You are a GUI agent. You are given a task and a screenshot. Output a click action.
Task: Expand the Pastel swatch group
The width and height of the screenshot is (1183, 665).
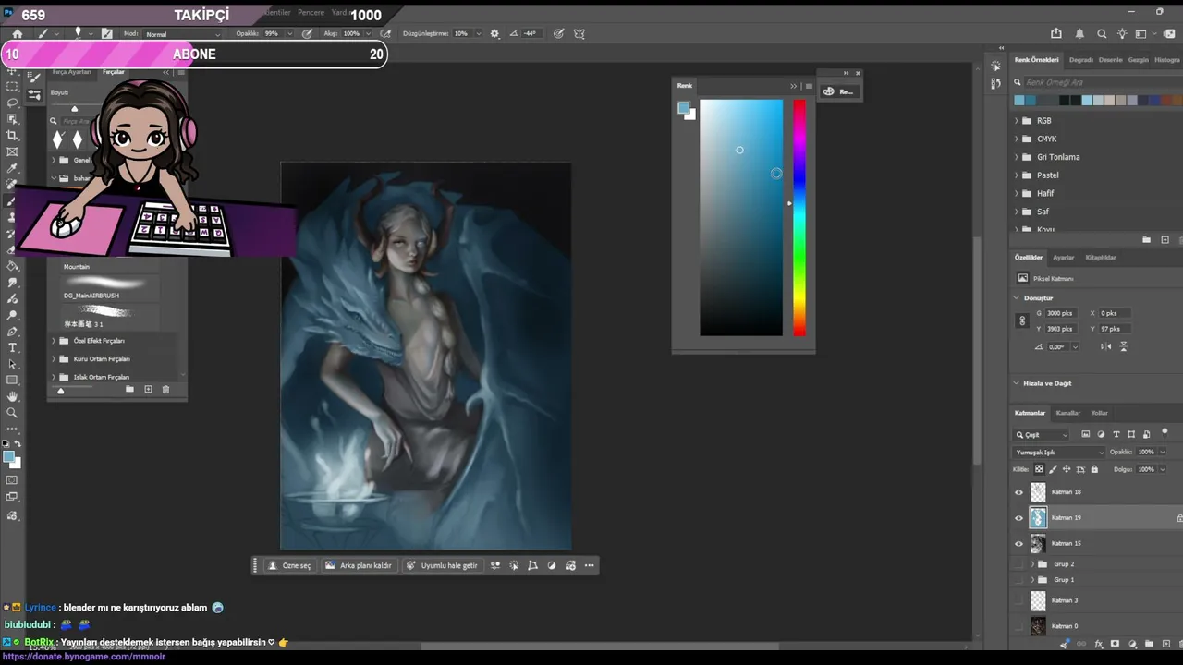1017,175
